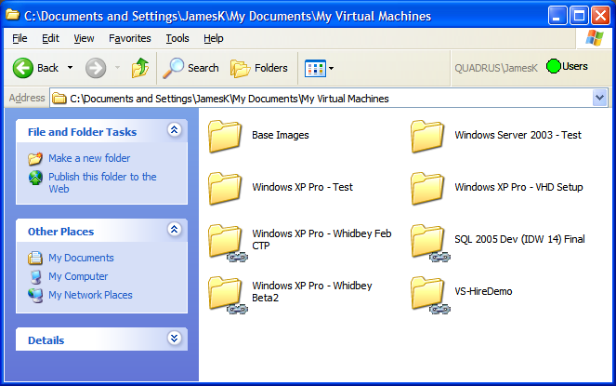Expand the Details panel

(x=175, y=338)
